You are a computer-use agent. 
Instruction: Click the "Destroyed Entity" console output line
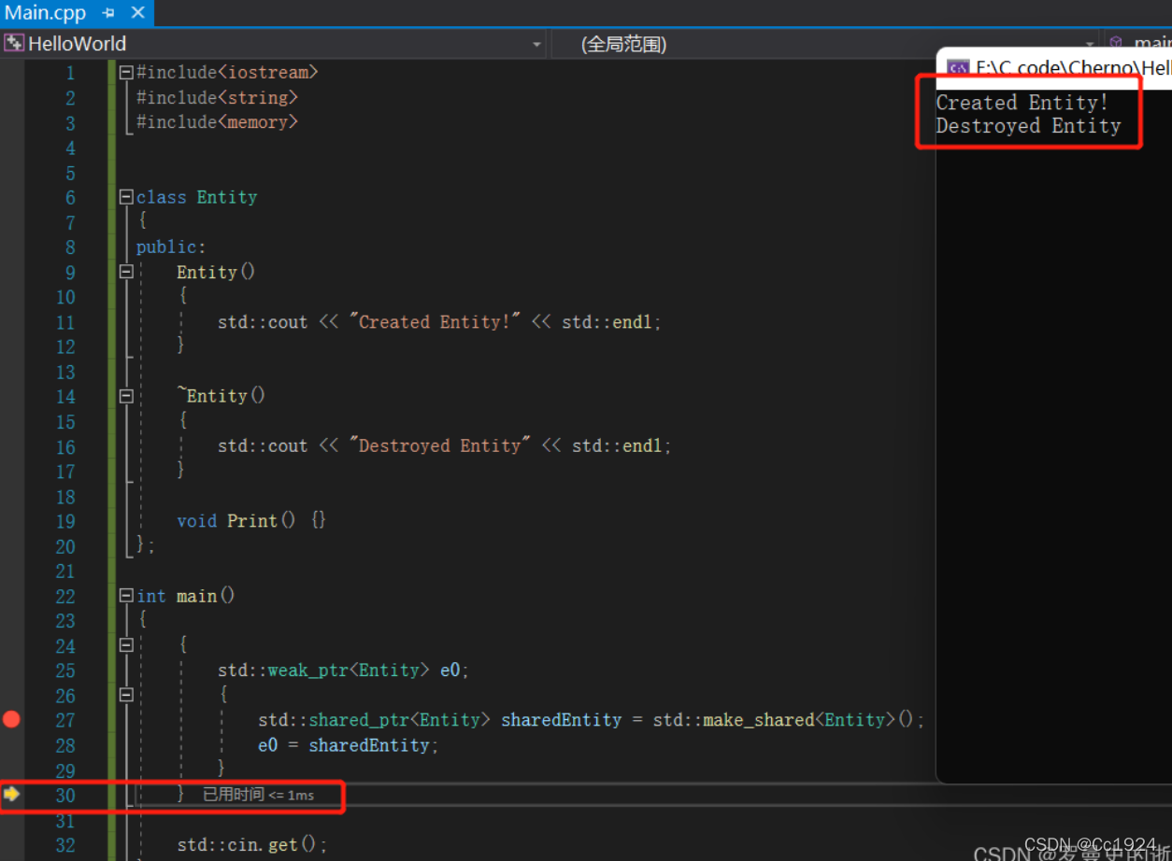pos(1028,126)
